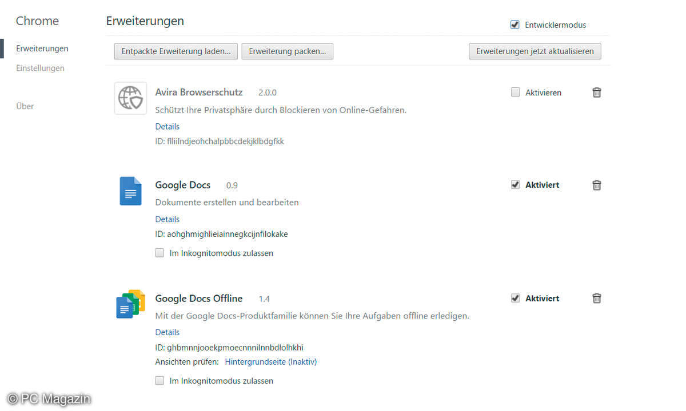Image resolution: width=686 pixels, height=411 pixels.
Task: Select the Avira Browserschutz title text
Action: pos(199,92)
